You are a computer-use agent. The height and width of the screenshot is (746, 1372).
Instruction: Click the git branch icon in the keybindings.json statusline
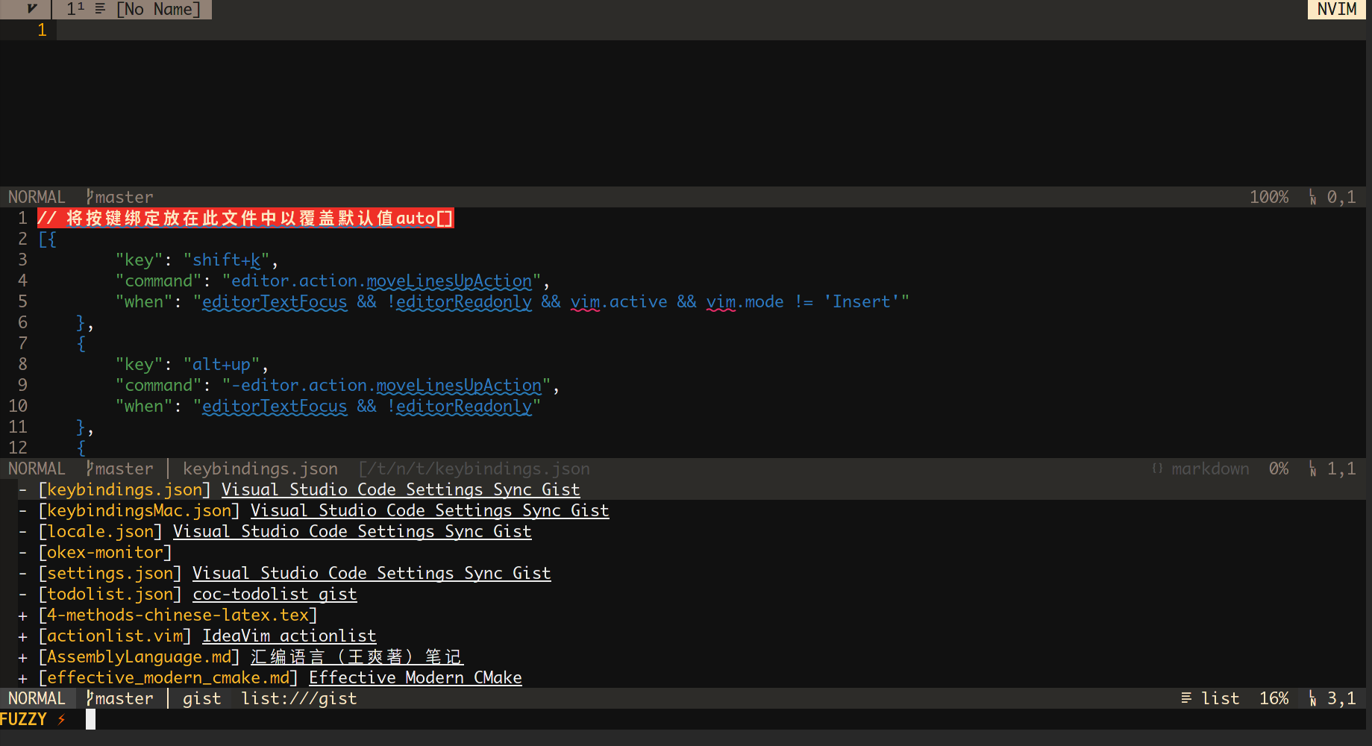(x=90, y=468)
